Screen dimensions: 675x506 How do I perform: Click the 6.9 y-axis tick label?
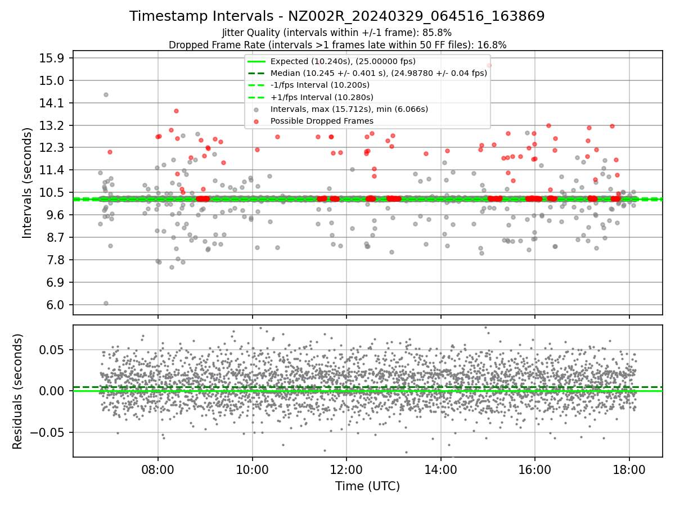point(57,283)
